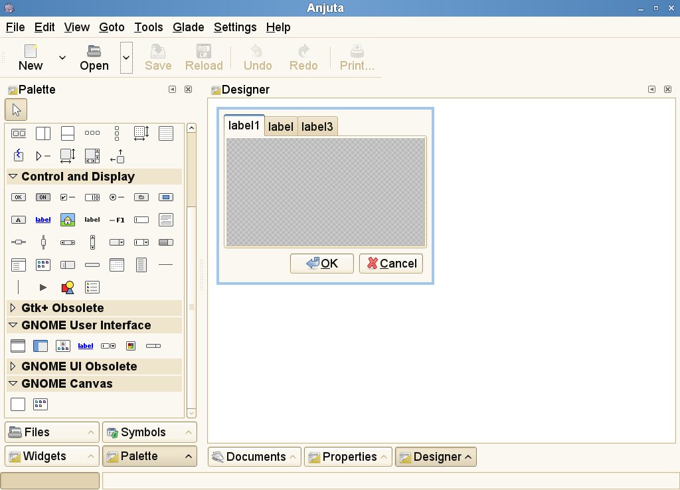Choose the plain black Label widget
Viewport: 680px width, 490px height.
point(92,220)
